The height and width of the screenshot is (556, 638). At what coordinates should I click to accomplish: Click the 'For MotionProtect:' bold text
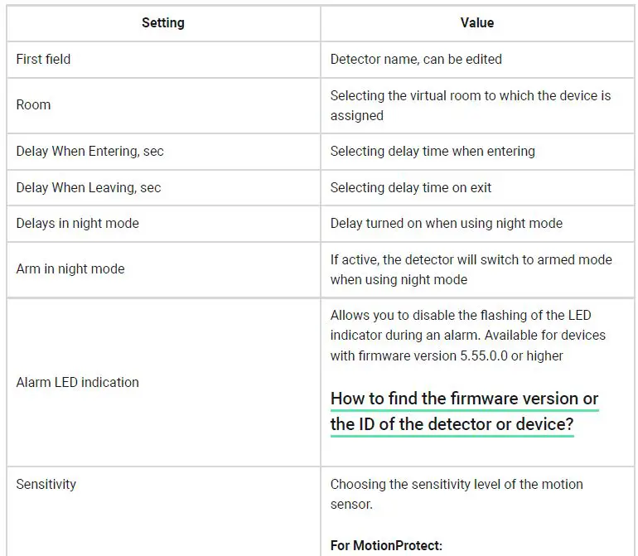(386, 545)
